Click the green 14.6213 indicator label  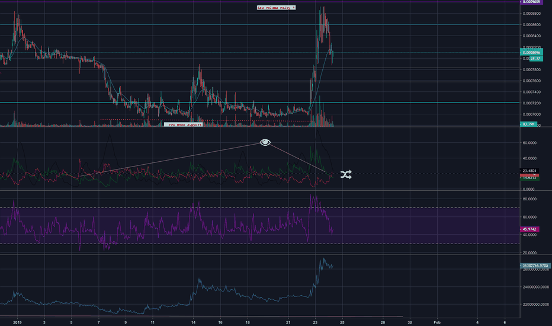[x=529, y=178]
